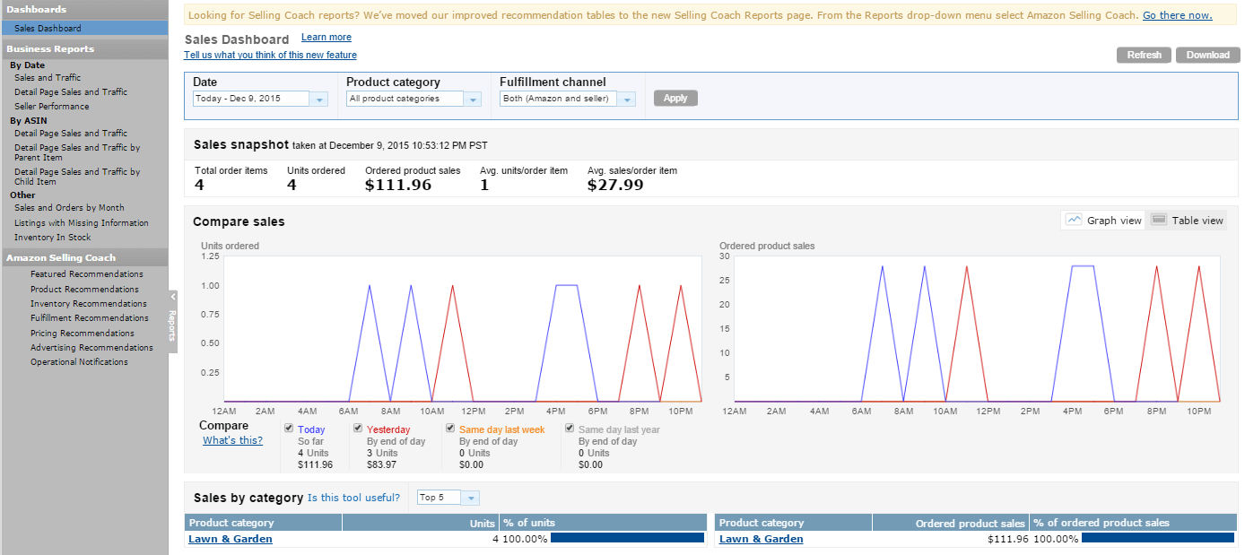Click the Amazon Selling Coach section header
The height and width of the screenshot is (555, 1245).
tap(84, 258)
